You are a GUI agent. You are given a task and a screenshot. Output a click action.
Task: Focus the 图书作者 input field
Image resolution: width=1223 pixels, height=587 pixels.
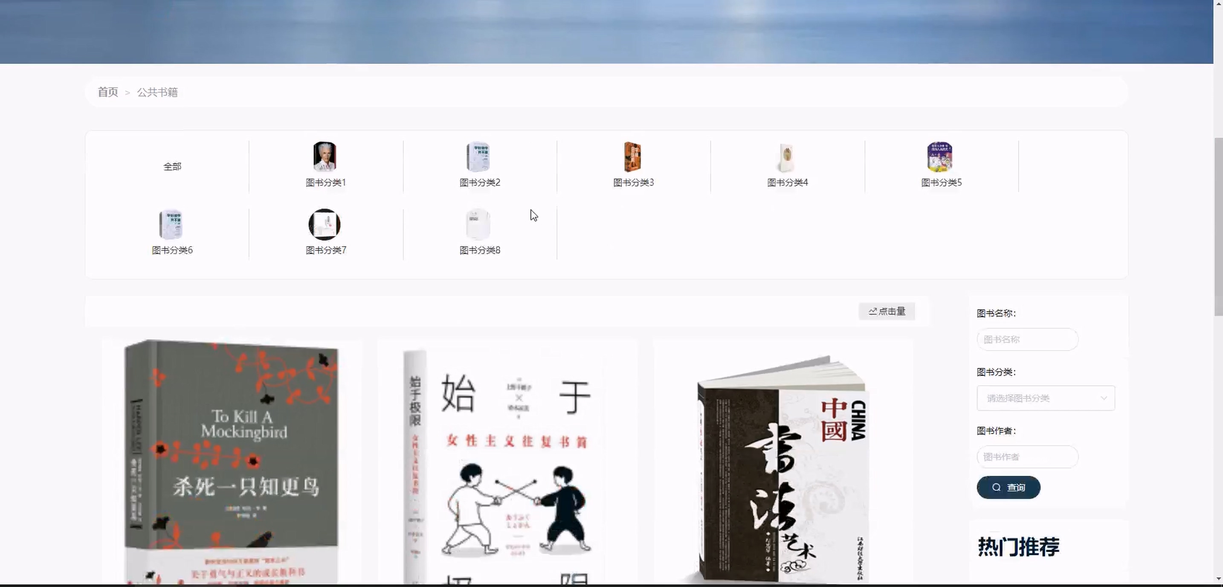pyautogui.click(x=1027, y=456)
